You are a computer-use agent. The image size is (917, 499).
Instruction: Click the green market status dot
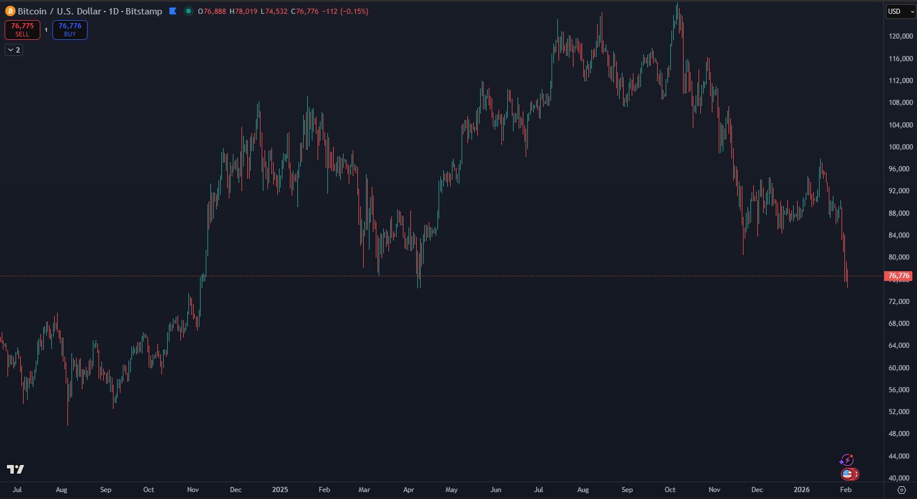[188, 11]
